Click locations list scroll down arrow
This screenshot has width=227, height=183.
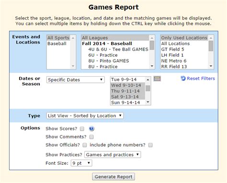pos(211,66)
